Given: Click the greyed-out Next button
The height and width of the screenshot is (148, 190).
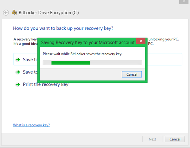Looking at the screenshot, I should [152, 139].
